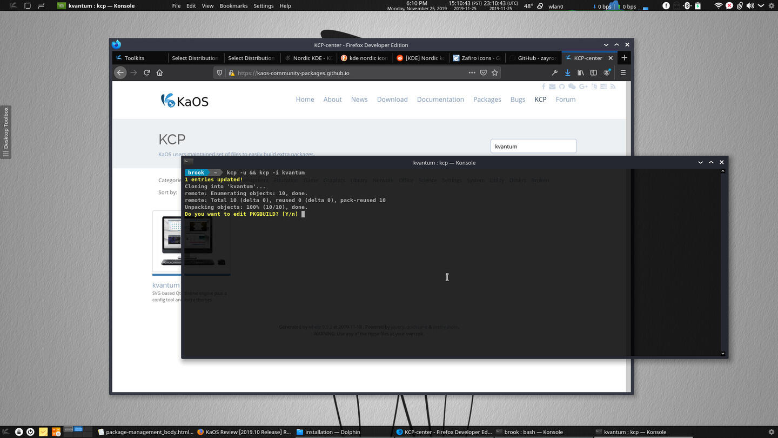This screenshot has height=438, width=778.
Task: Click Firefox Forward navigation button
Action: tap(133, 72)
